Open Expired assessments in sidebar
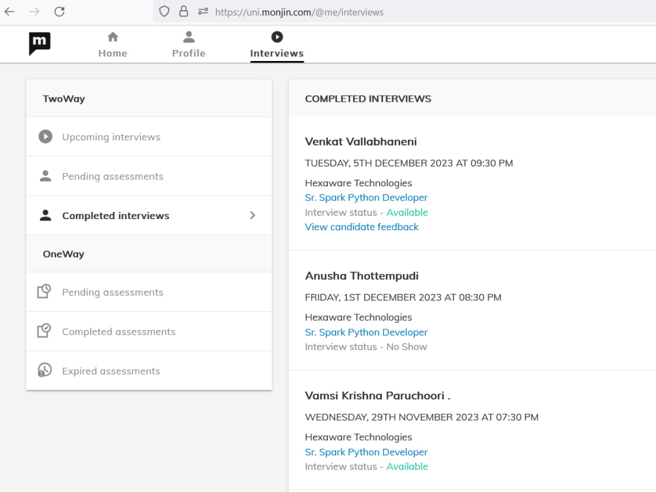This screenshot has height=492, width=656. (149, 371)
